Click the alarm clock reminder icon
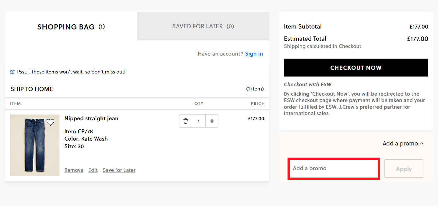 click(x=12, y=71)
